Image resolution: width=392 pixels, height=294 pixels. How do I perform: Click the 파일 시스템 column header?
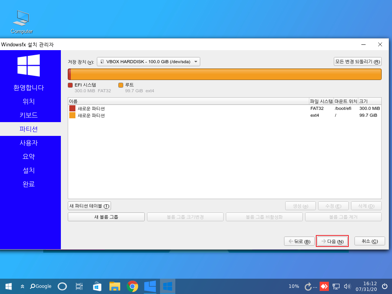(x=321, y=101)
